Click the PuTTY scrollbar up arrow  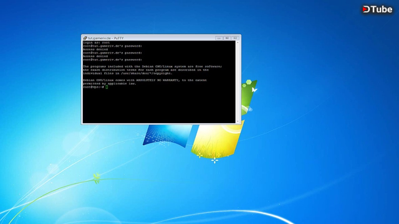[x=238, y=42]
